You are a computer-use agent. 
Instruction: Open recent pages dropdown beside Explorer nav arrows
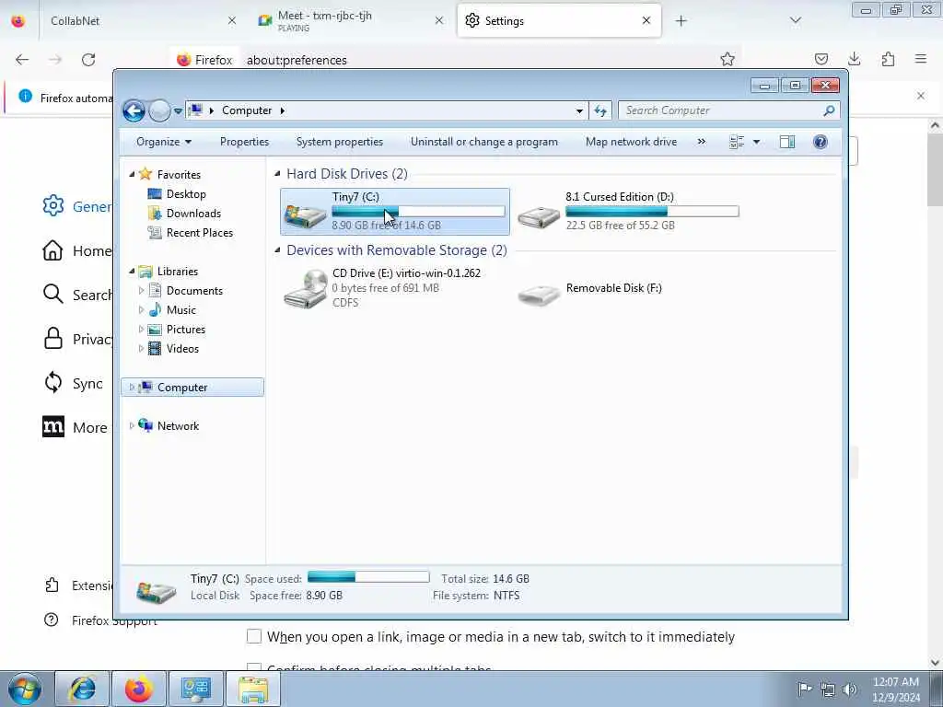(x=178, y=111)
